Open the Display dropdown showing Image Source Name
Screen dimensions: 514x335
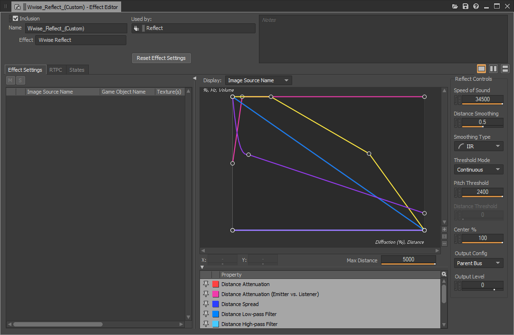(258, 80)
